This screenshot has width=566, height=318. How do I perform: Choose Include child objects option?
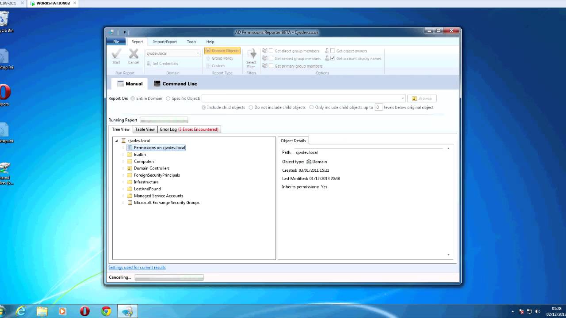coord(203,107)
